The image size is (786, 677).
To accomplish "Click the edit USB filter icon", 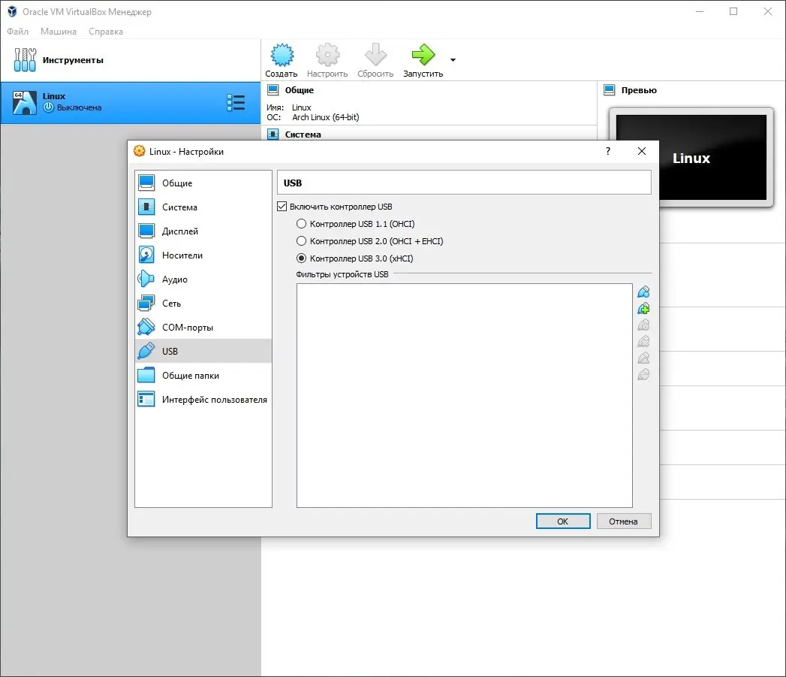I will [643, 325].
